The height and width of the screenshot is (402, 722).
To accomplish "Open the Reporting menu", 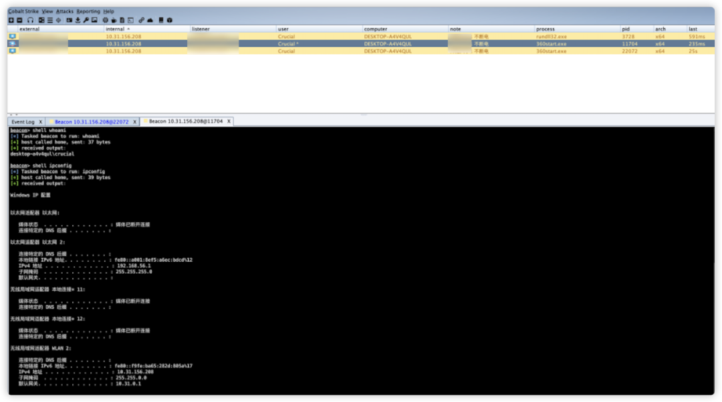I will (88, 11).
